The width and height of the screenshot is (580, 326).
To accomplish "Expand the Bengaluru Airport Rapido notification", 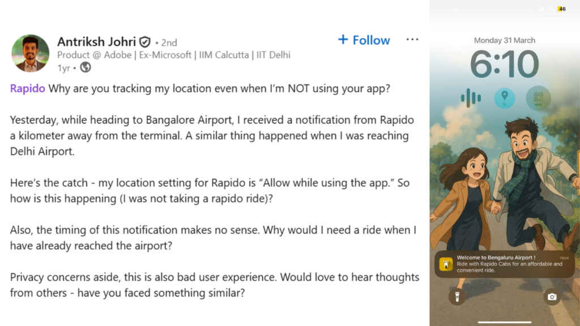I will 504,264.
